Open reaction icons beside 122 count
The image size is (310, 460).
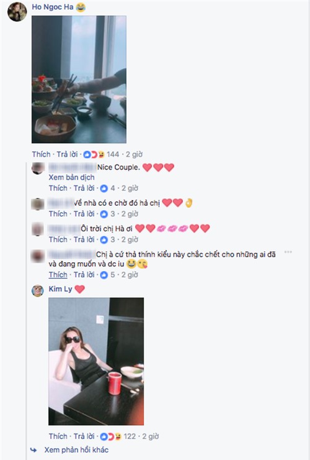click(111, 436)
